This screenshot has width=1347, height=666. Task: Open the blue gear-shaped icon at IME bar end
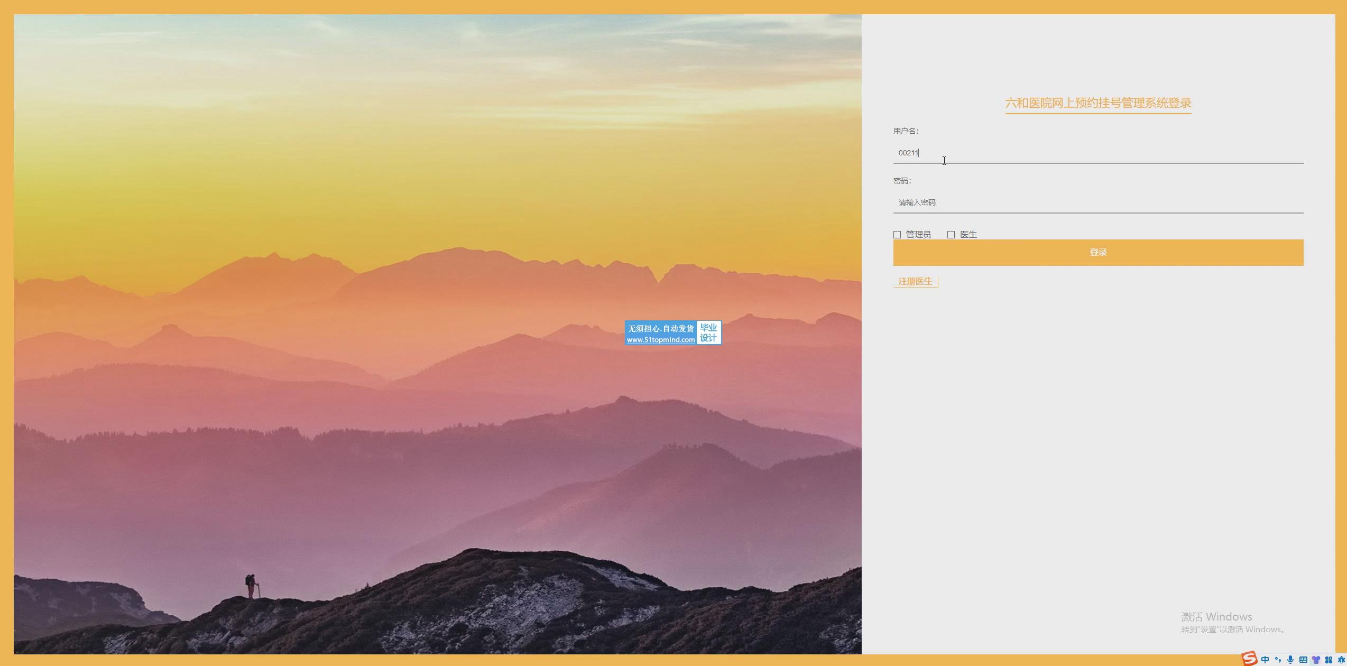click(1341, 660)
